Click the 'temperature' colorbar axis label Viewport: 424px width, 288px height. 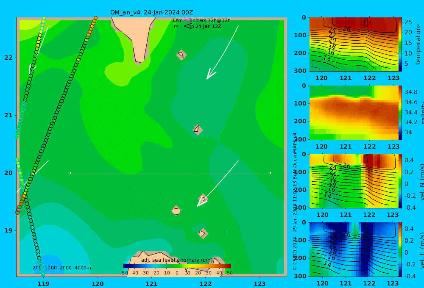click(x=418, y=44)
